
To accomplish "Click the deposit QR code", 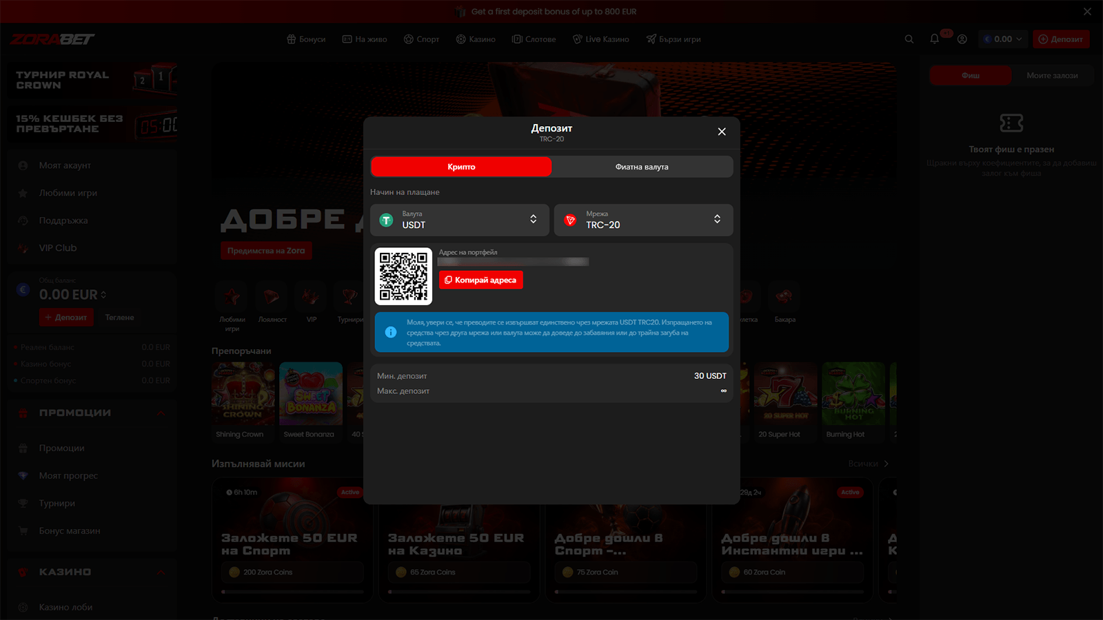I will click(403, 276).
